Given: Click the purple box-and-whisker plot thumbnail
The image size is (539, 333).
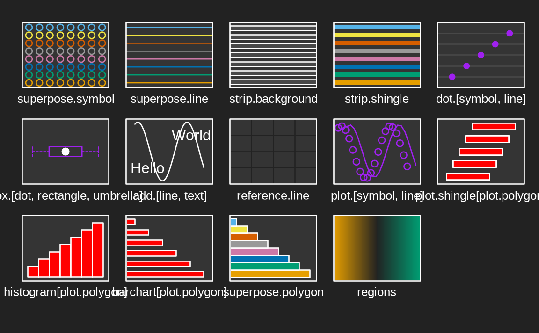Looking at the screenshot, I should point(66,152).
